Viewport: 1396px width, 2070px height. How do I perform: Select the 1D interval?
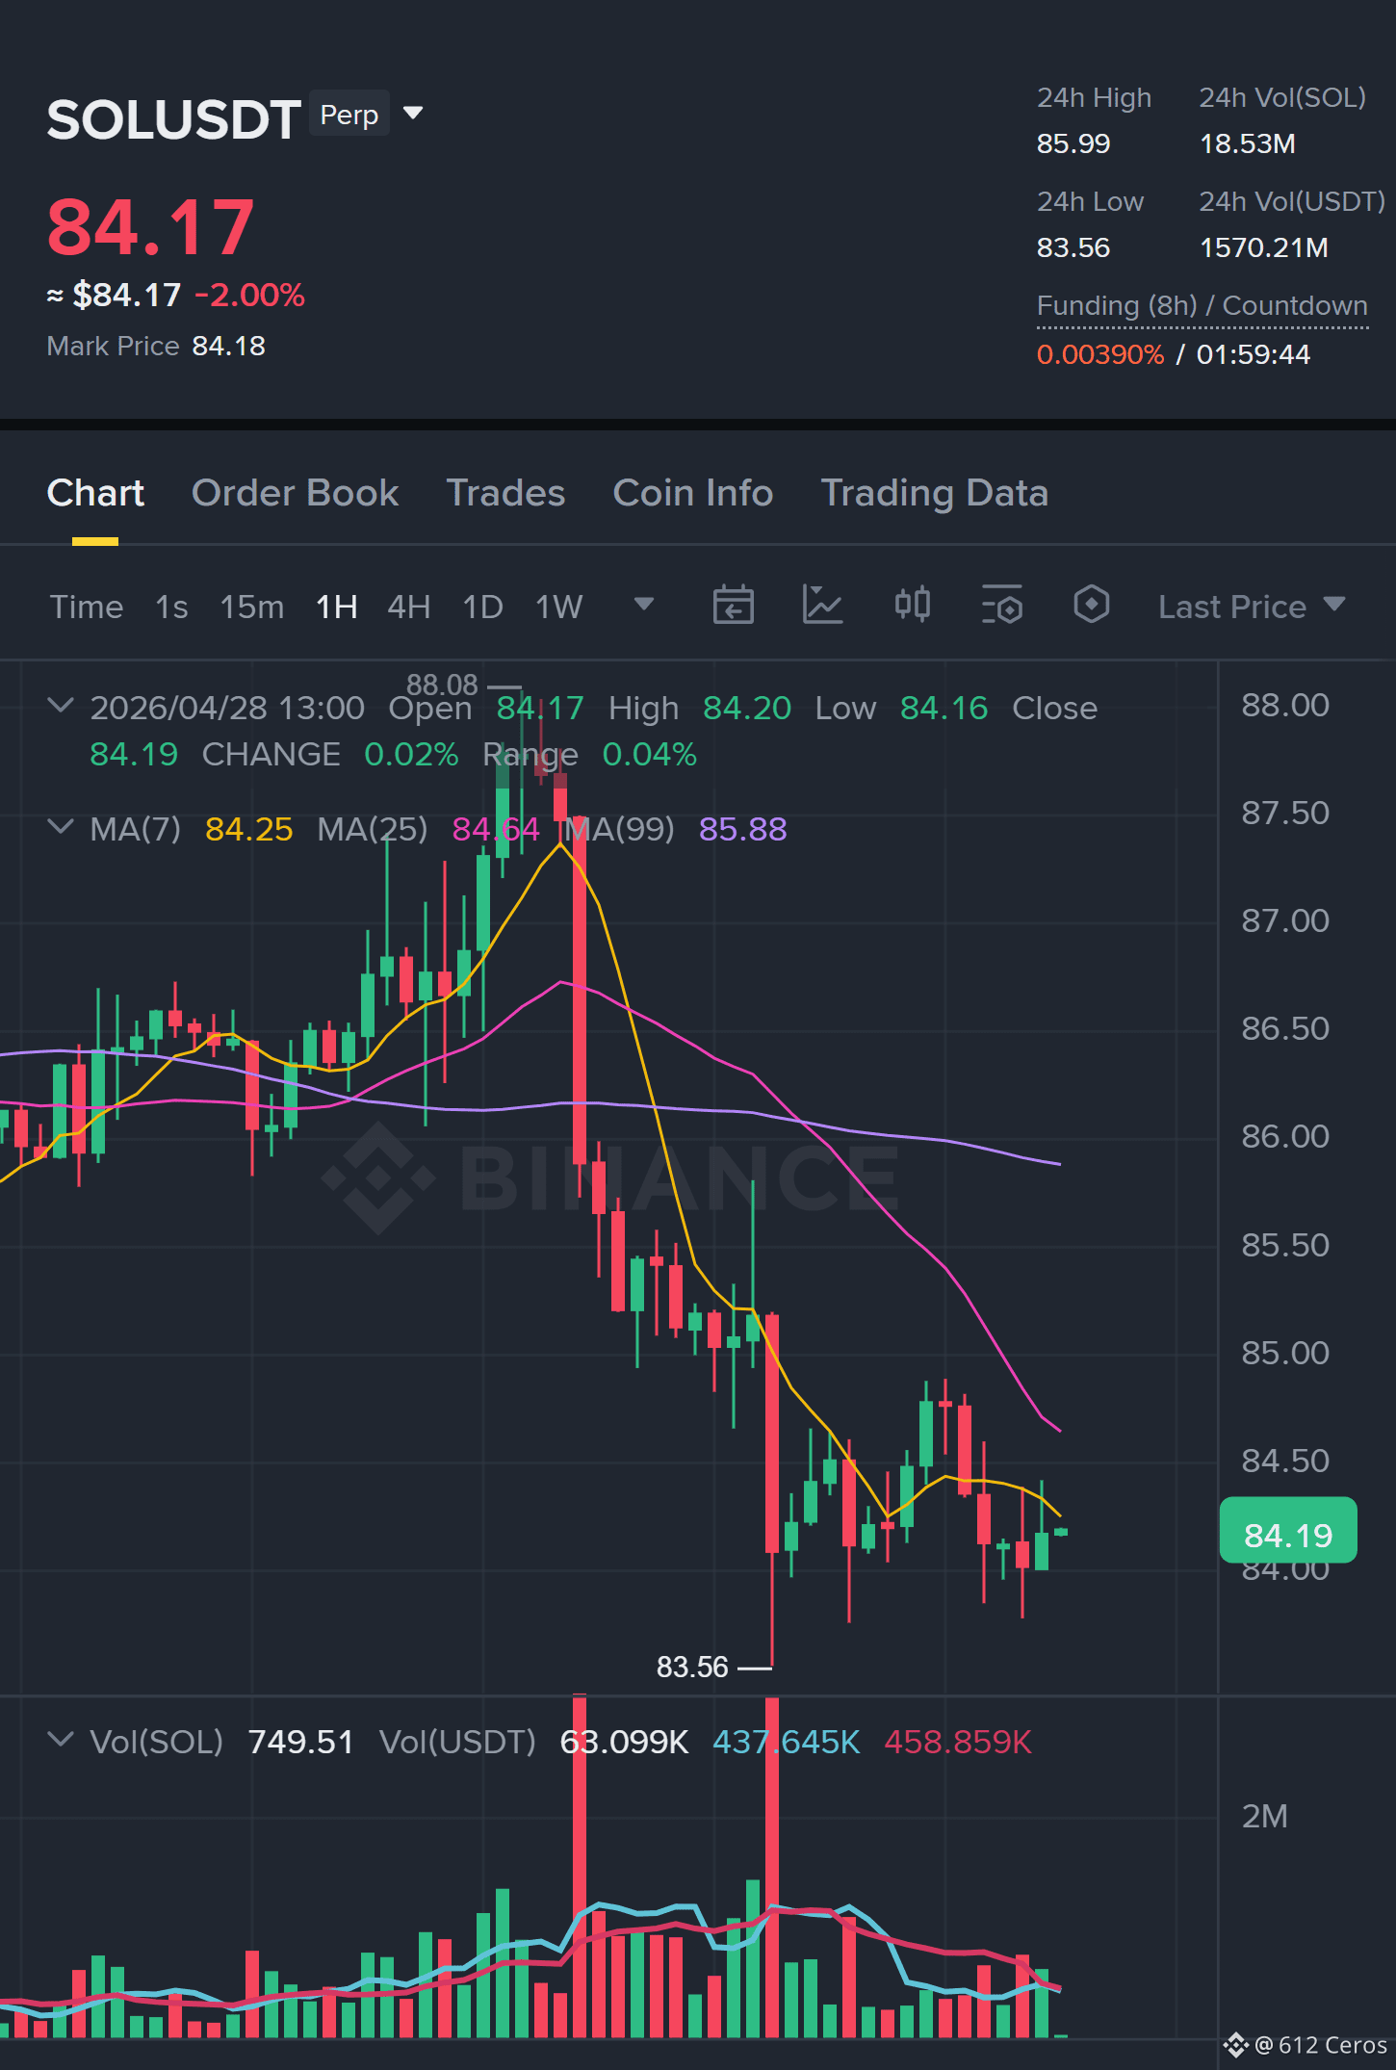pyautogui.click(x=482, y=607)
